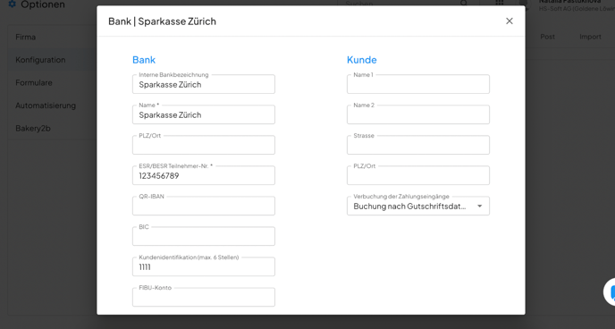The height and width of the screenshot is (329, 615).
Task: Switch to the Post tab
Action: tap(548, 37)
